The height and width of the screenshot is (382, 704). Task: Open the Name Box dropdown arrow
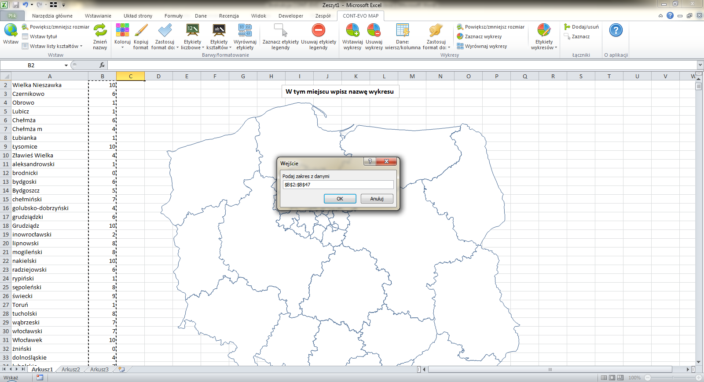66,65
